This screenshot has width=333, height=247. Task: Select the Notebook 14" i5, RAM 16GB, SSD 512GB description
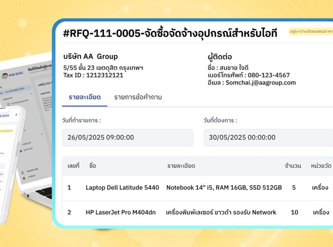click(224, 188)
